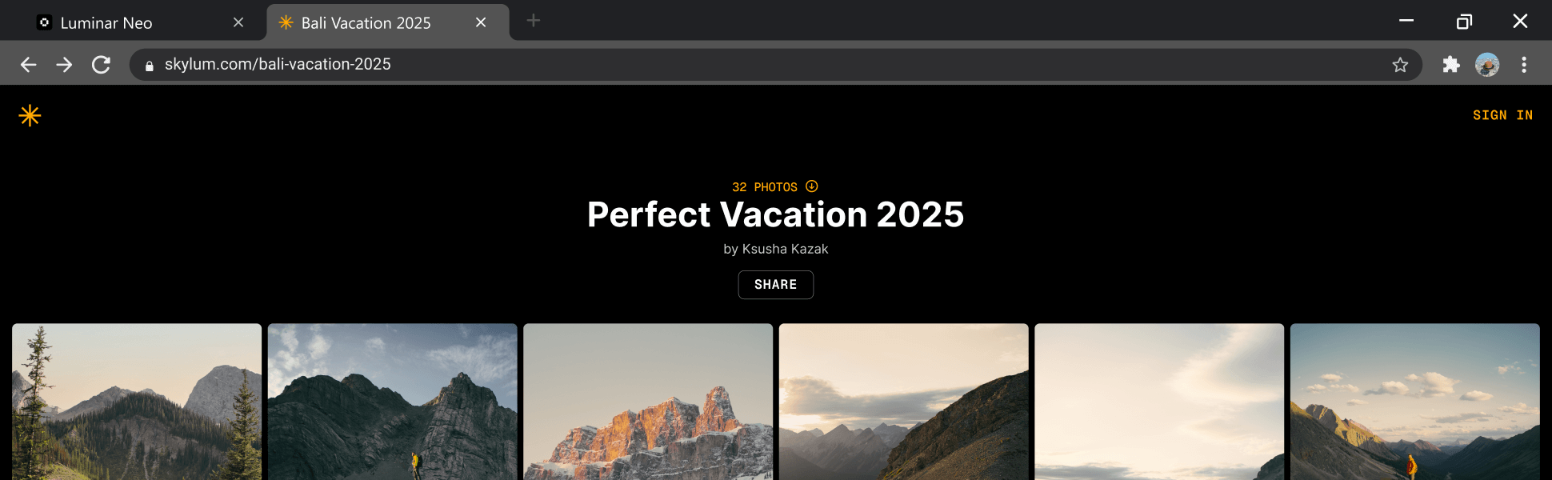Click the SIGN IN link
The height and width of the screenshot is (480, 1552).
coord(1503,115)
